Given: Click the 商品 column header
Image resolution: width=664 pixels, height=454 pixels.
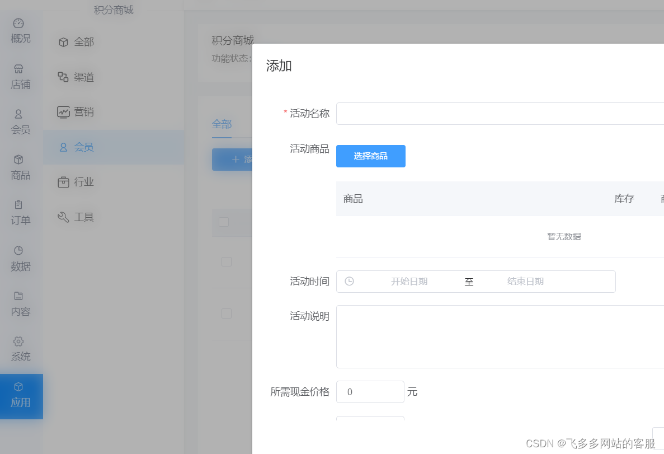Looking at the screenshot, I should coord(353,199).
